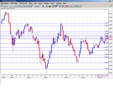Viewport: 113px width, 105px height.
Task: Switch to 4H time scale button
Action: tap(28, 6)
